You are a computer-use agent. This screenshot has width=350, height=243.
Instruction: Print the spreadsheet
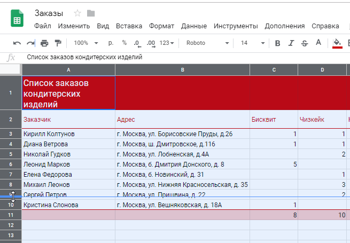[44, 43]
